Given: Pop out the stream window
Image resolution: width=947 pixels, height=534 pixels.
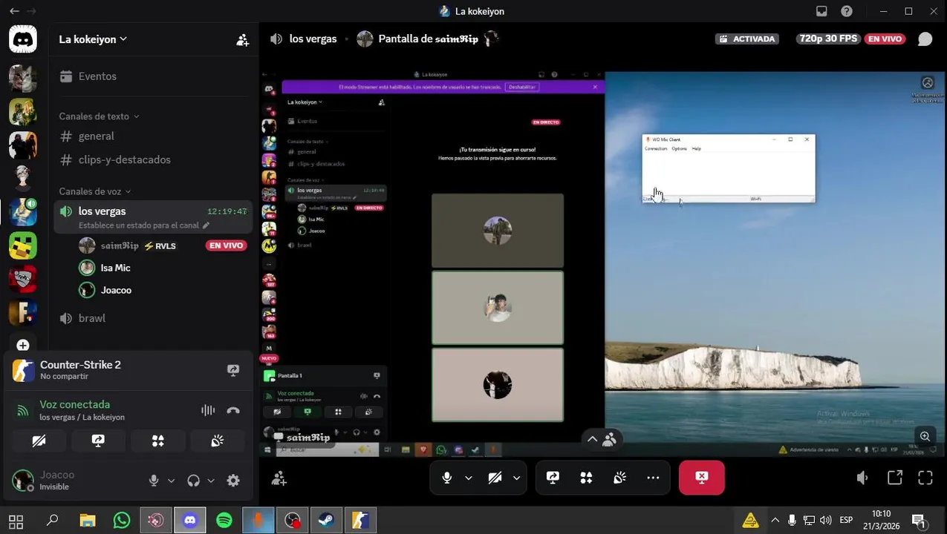Looking at the screenshot, I should pos(895,478).
